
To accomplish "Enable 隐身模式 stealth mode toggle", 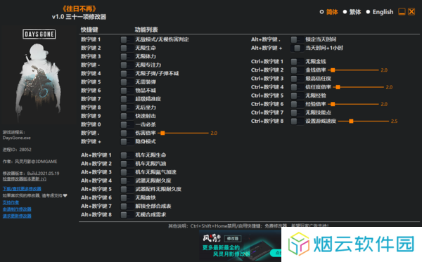I will pyautogui.click(x=127, y=142).
